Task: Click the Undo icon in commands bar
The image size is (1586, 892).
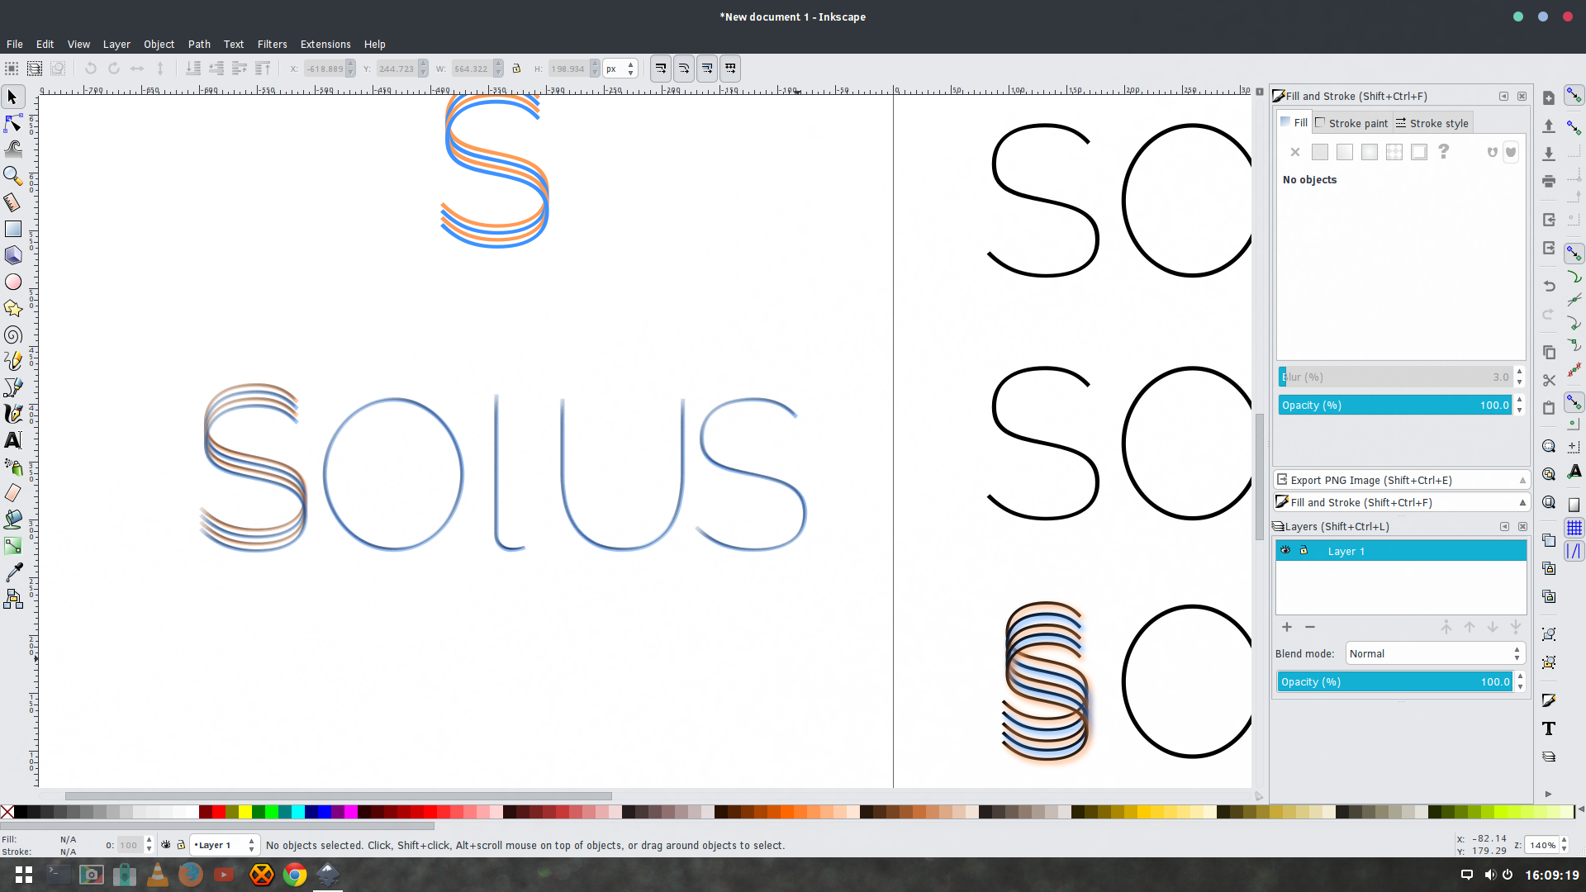Action: [1549, 286]
